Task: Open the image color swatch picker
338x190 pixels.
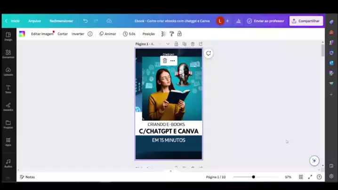Action: [22, 34]
